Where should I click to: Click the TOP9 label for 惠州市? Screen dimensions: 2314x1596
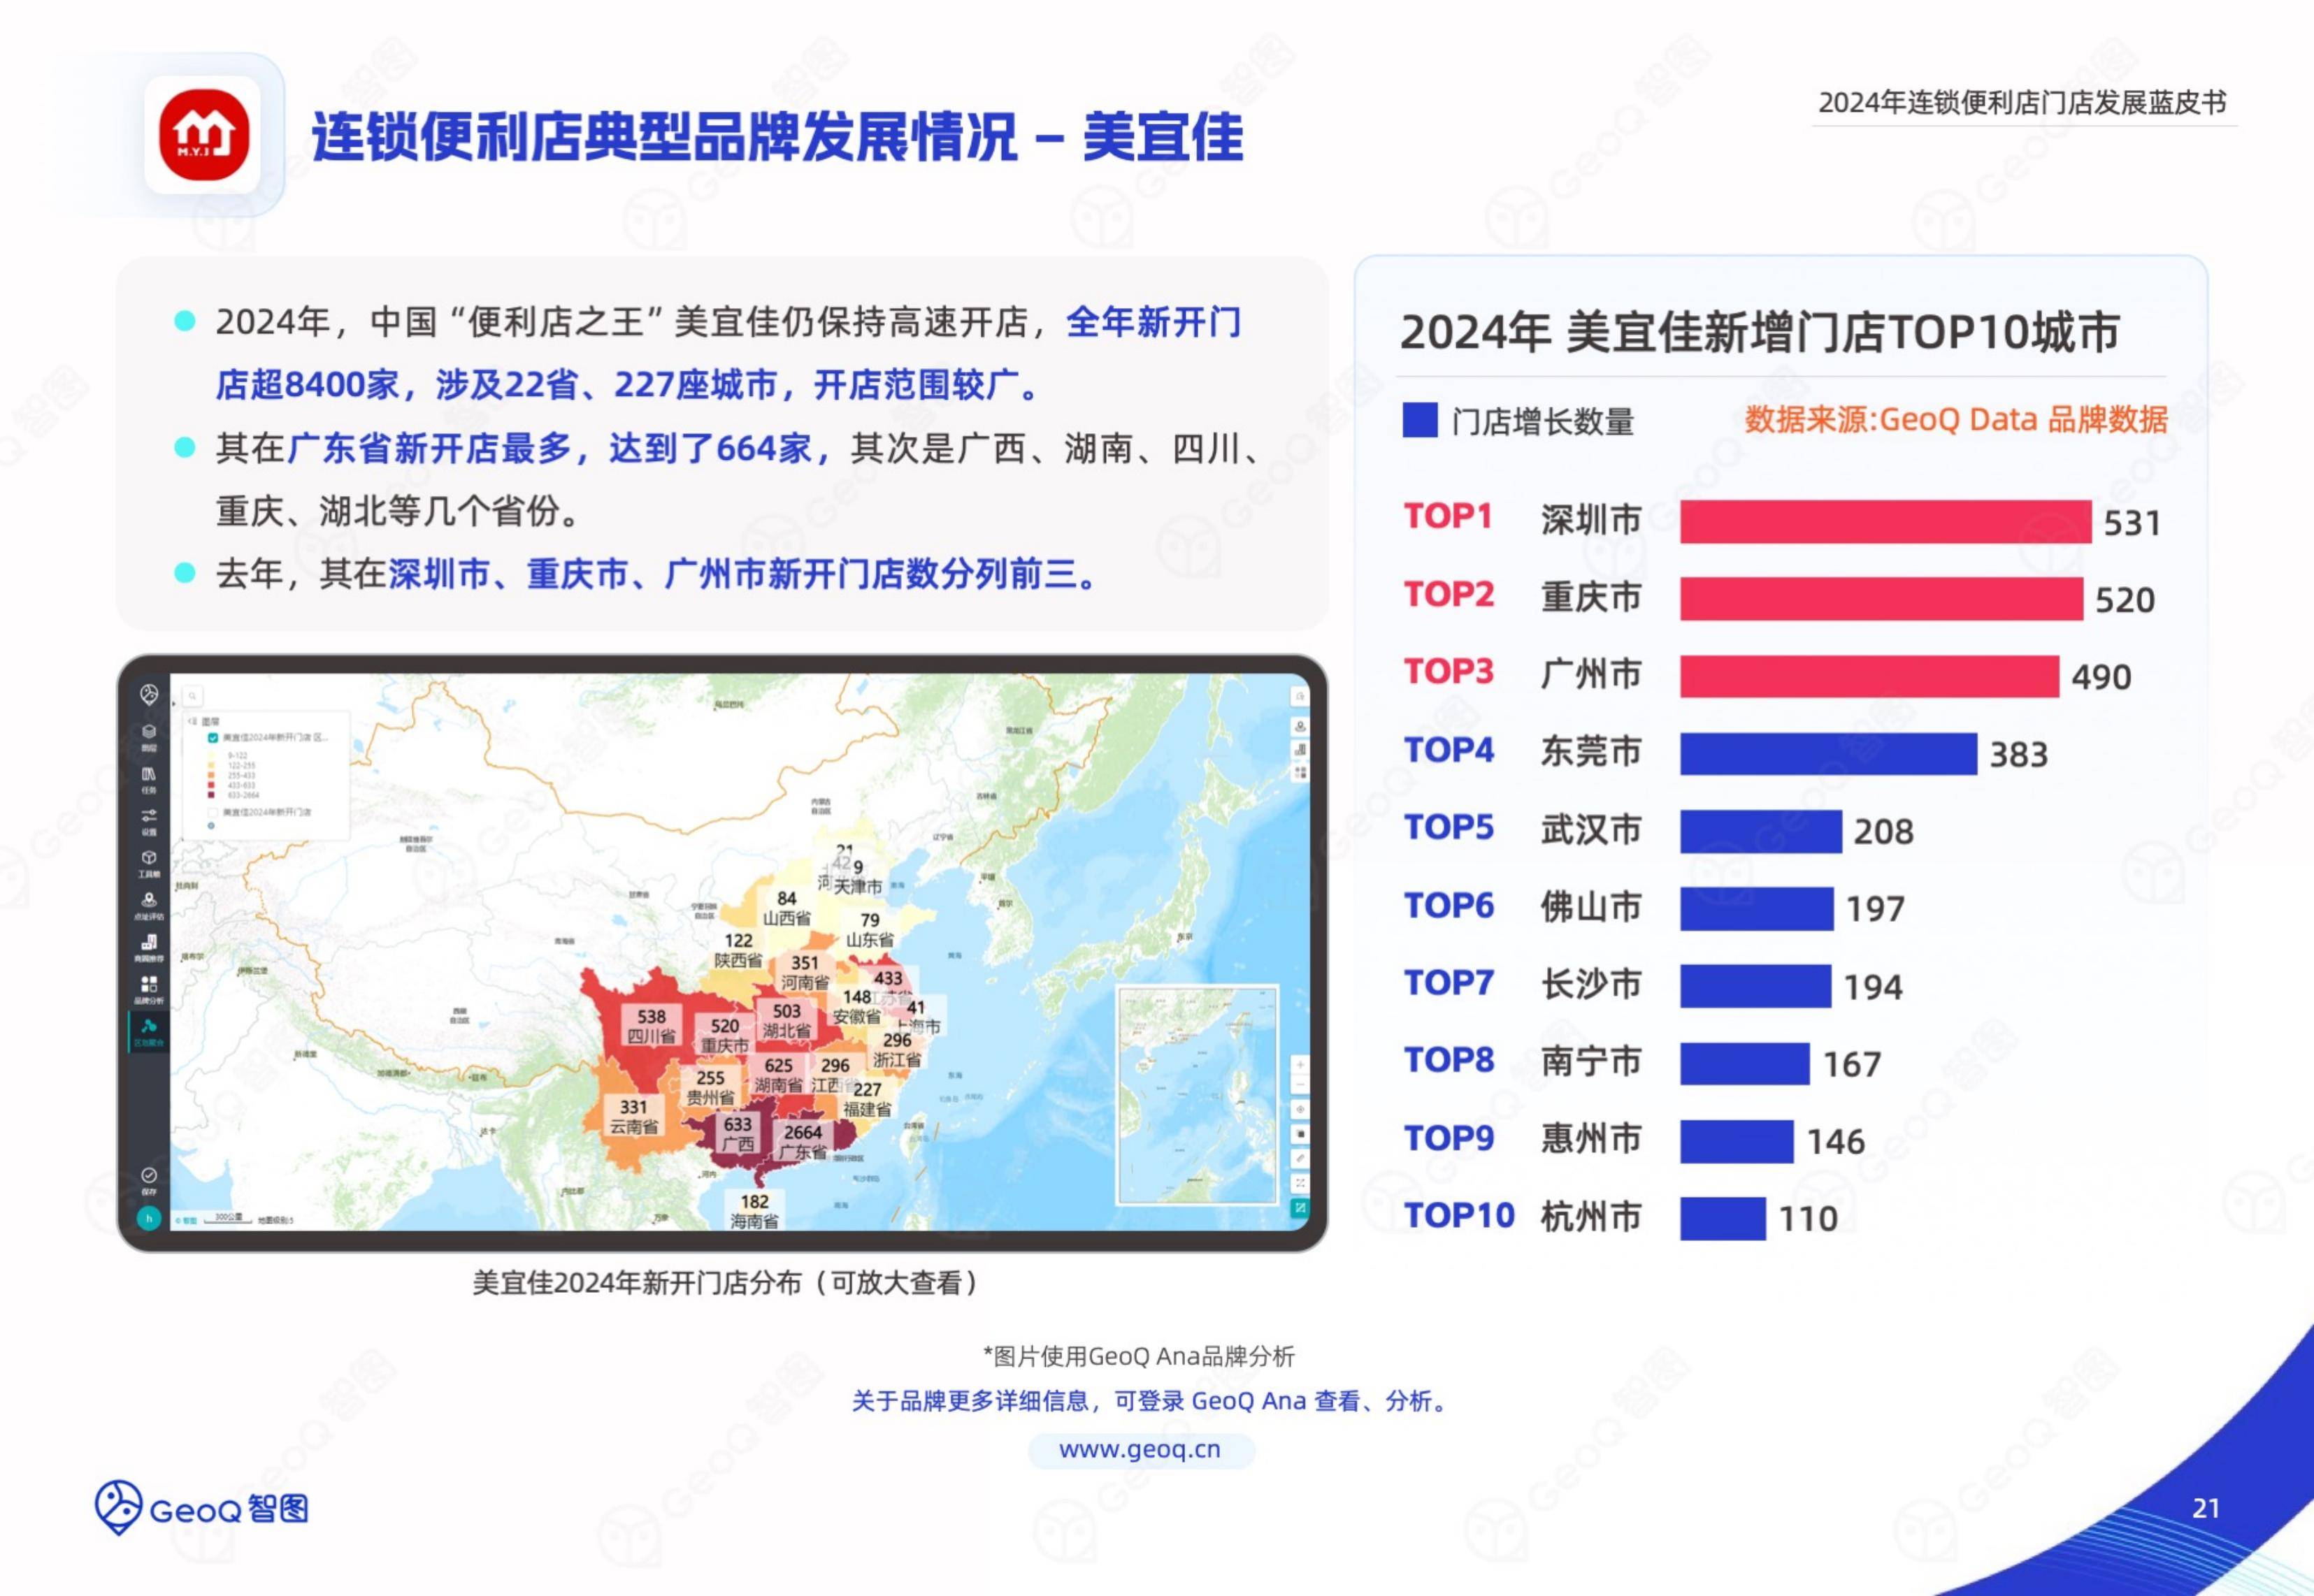(1449, 1138)
